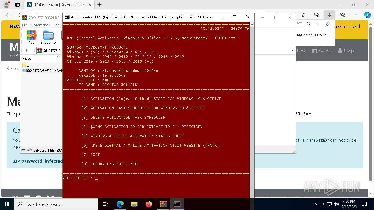Switch to WinRAR on the taskbar
This screenshot has width=374, height=210.
163,204
